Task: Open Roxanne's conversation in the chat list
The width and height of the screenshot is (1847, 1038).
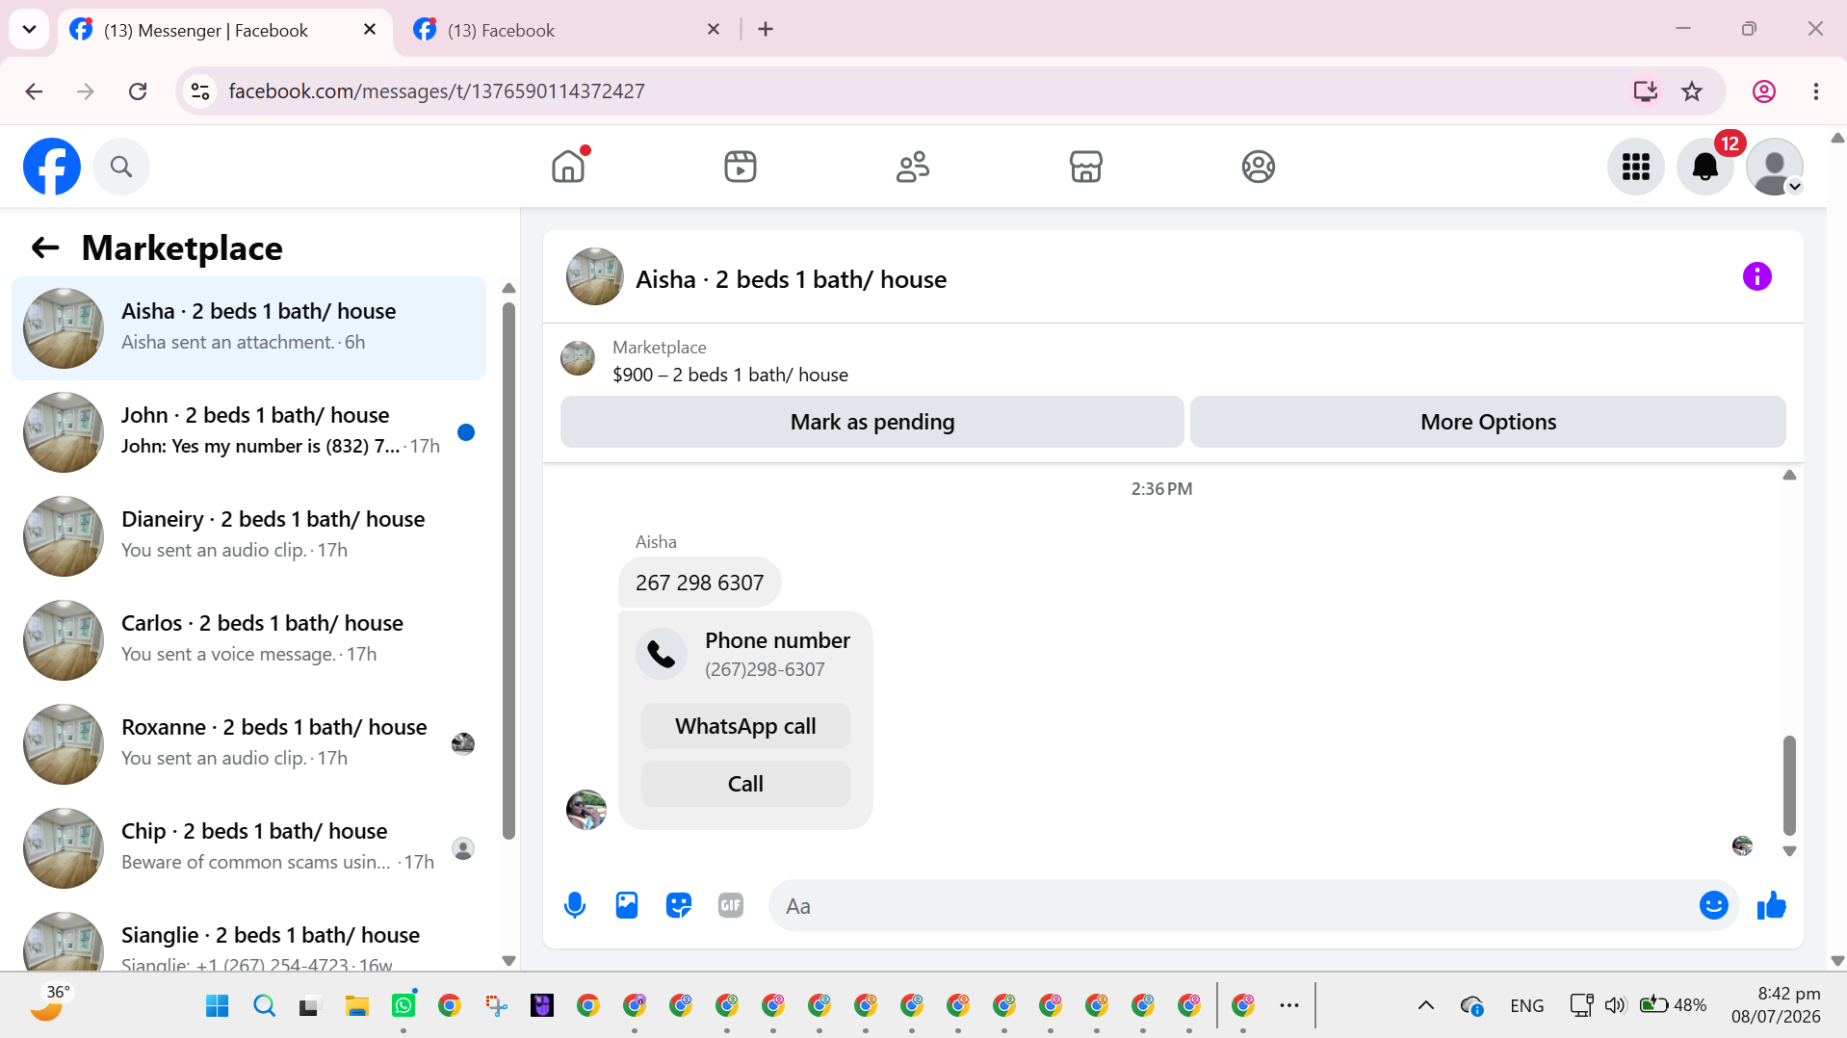Action: point(248,744)
